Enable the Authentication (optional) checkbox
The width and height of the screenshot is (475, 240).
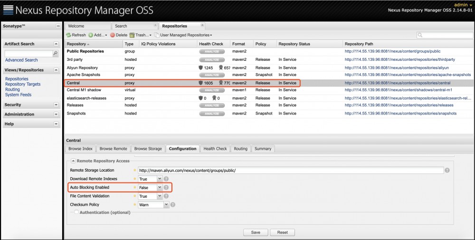(x=76, y=212)
